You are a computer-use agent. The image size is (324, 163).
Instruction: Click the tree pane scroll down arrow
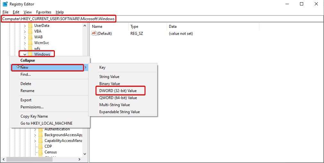tap(85, 154)
